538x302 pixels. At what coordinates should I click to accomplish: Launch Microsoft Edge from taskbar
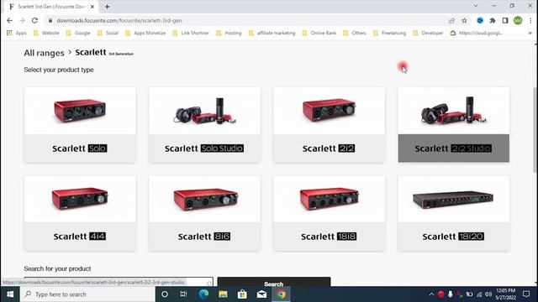203,294
